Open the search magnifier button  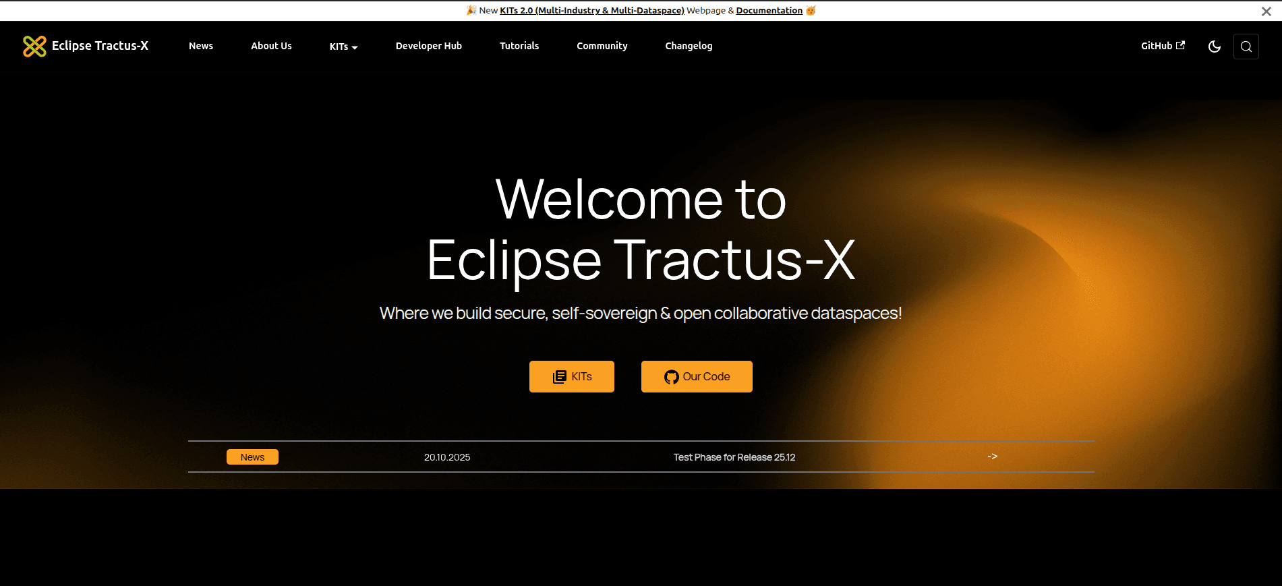click(x=1246, y=47)
